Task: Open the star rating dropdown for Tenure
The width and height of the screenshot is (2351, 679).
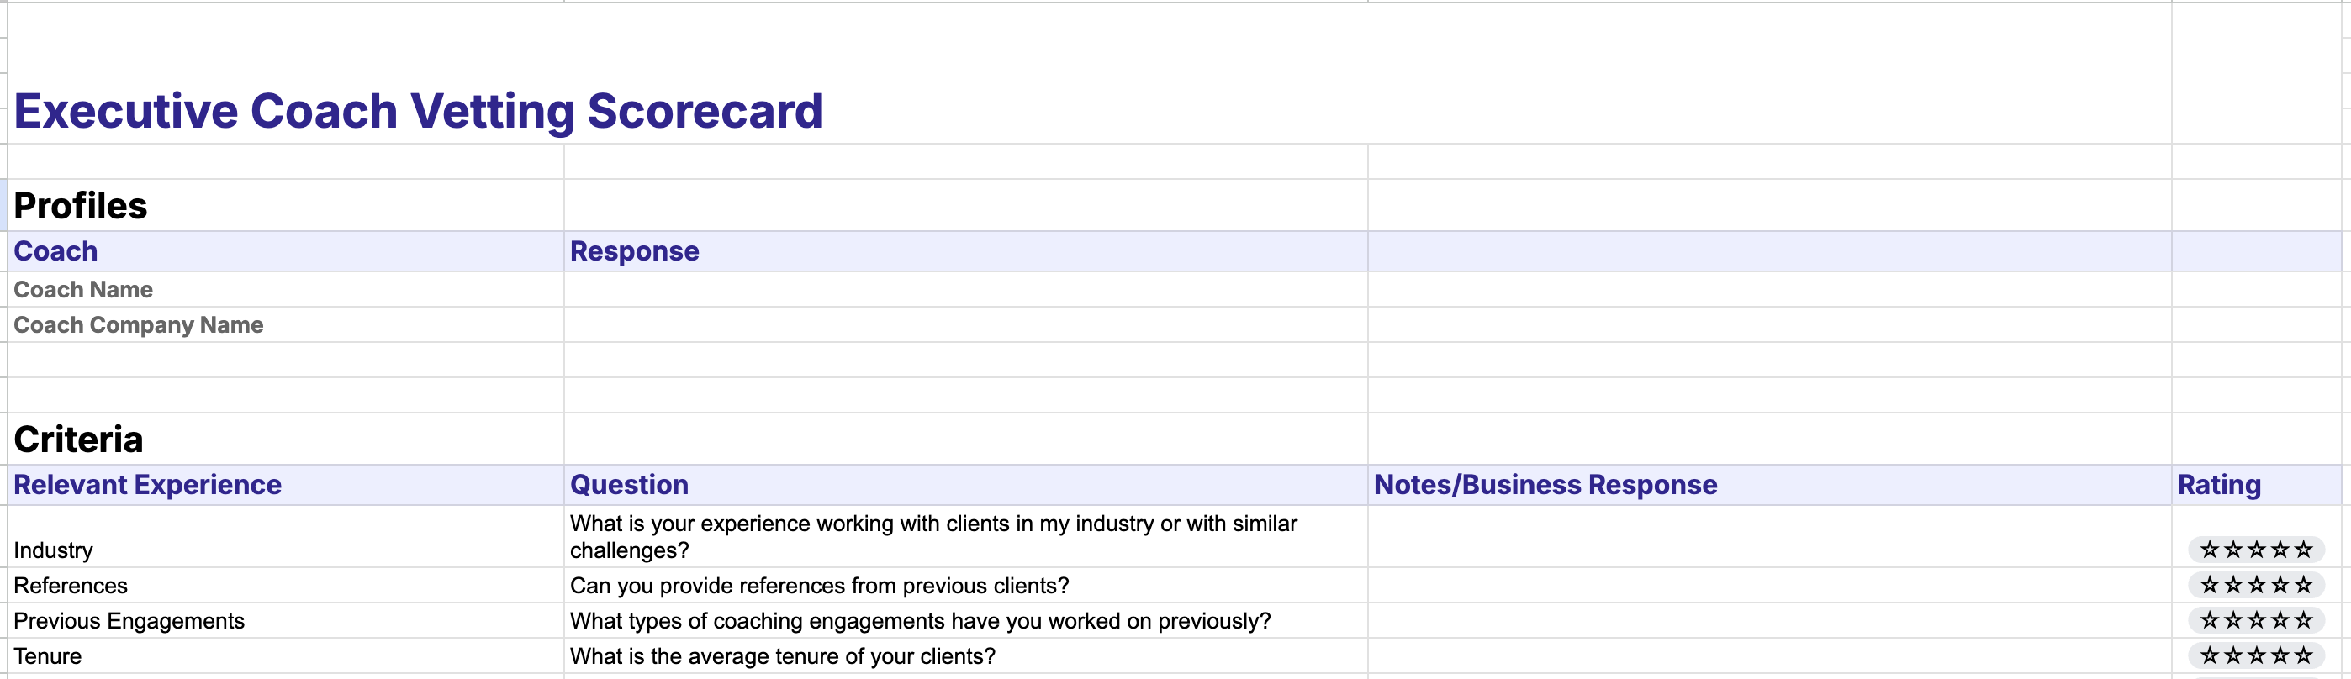Action: tap(2255, 655)
